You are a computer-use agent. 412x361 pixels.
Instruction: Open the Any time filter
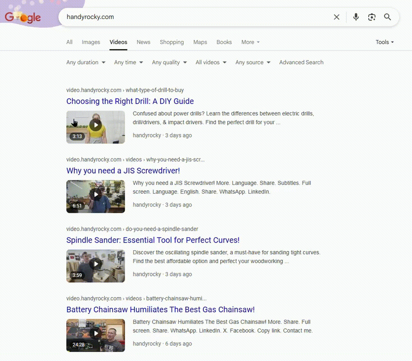128,63
